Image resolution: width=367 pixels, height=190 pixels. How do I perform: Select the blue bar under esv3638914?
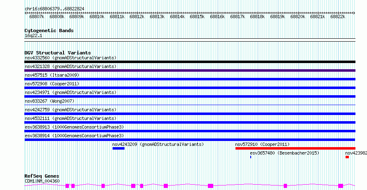[190, 140]
